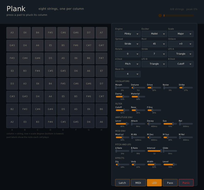Adjust the Strike slider
Image resolution: width=204 pixels, height=190 pixels.
[186, 88]
